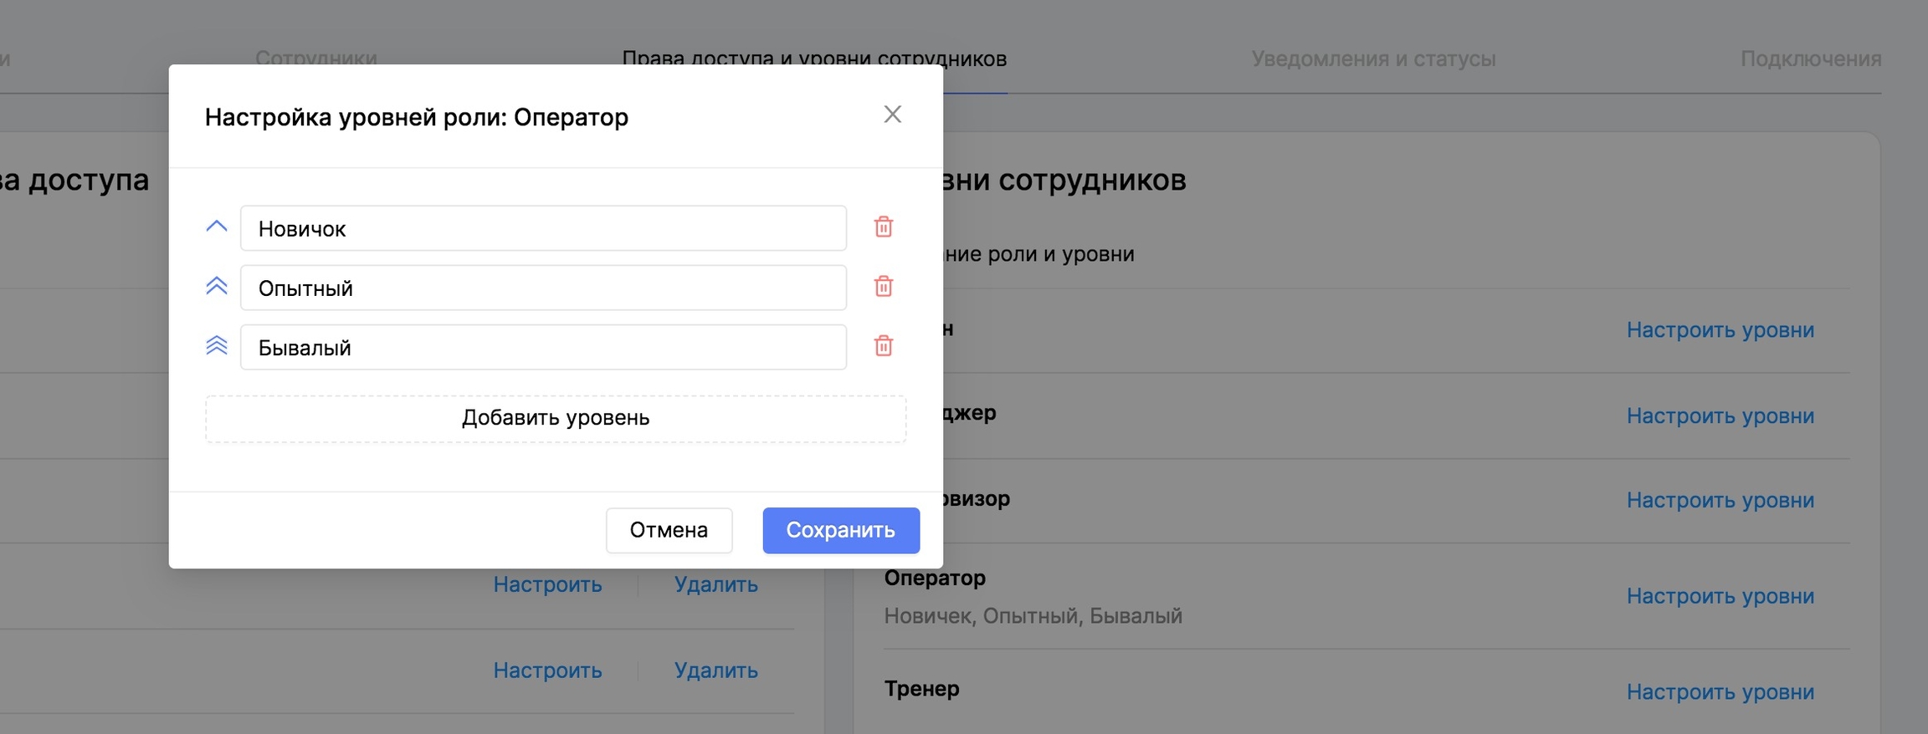Click Настроить уровни in the manager row
The image size is (1928, 734).
click(1720, 415)
